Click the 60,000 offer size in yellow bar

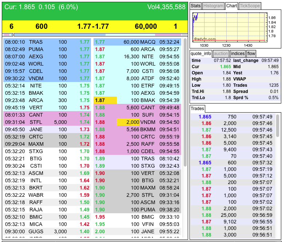pos(146,27)
